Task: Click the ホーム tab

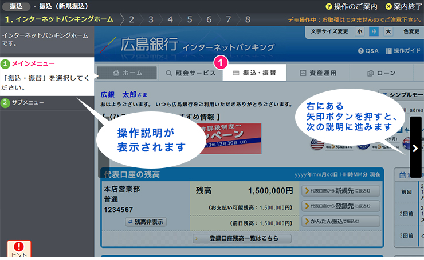Action: [x=127, y=73]
